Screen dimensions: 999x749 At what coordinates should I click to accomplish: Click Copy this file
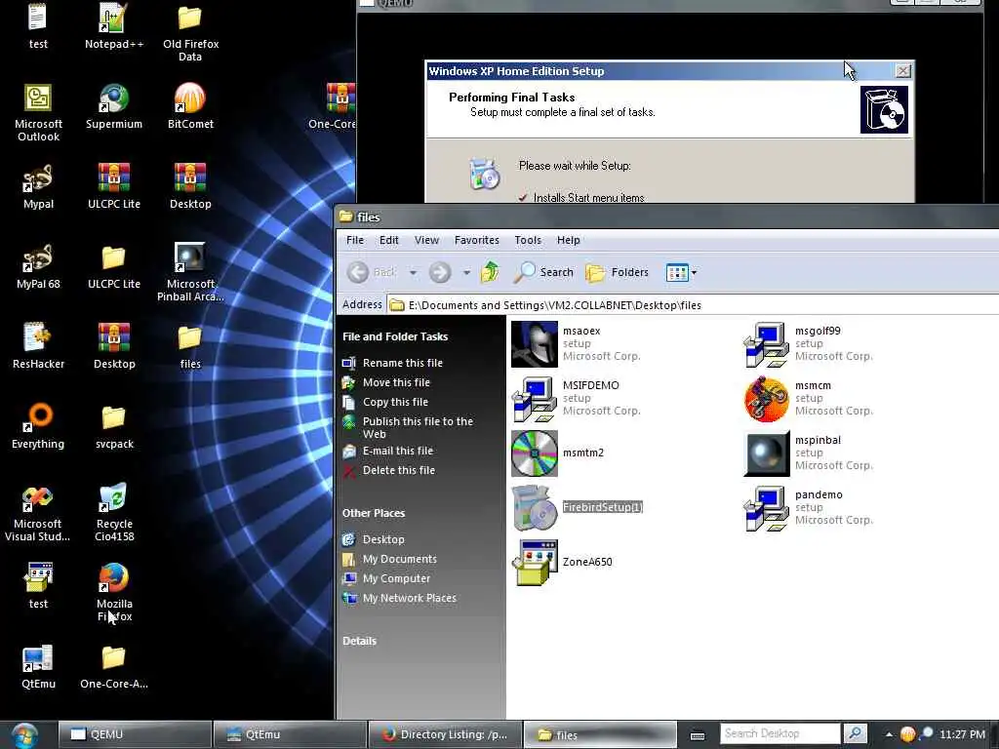[x=395, y=402]
